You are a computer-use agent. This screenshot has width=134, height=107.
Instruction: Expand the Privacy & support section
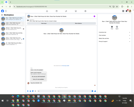coord(114,41)
